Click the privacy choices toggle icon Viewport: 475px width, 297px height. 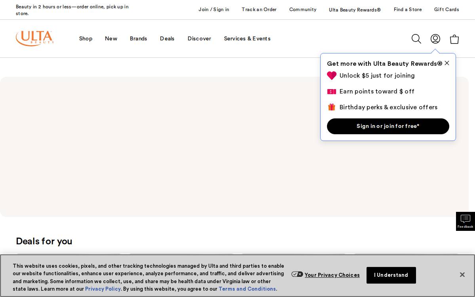click(x=297, y=274)
